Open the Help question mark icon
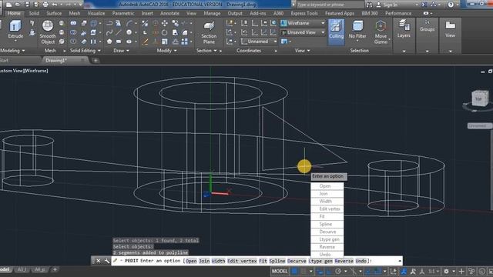 [451, 5]
